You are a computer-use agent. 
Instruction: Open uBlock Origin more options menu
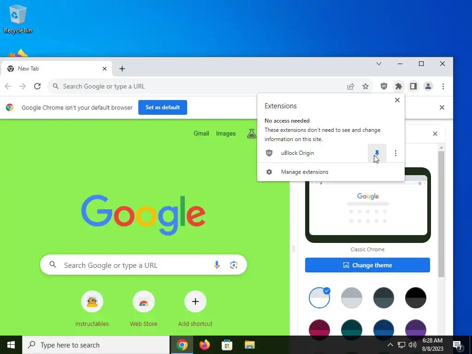395,153
